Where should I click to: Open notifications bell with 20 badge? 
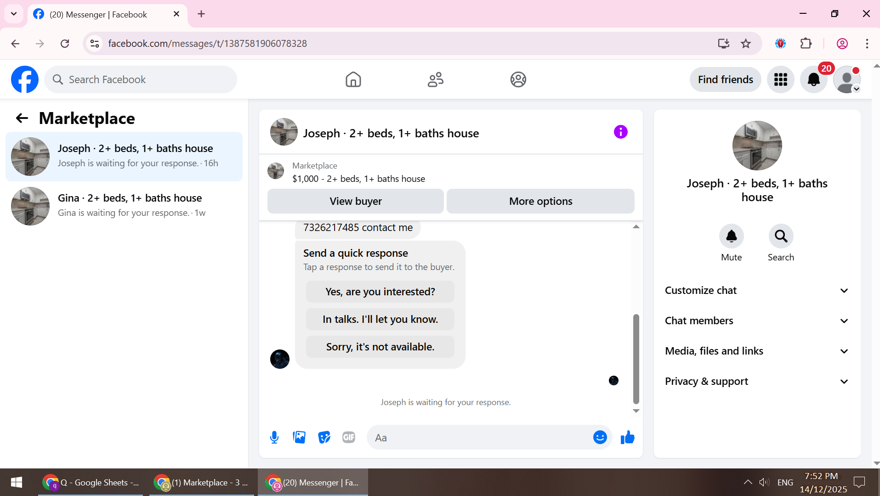(x=813, y=79)
